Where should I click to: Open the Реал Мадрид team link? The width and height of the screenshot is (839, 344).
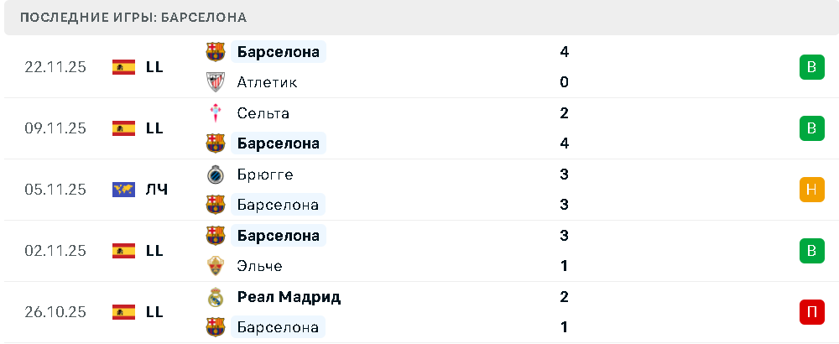click(289, 297)
